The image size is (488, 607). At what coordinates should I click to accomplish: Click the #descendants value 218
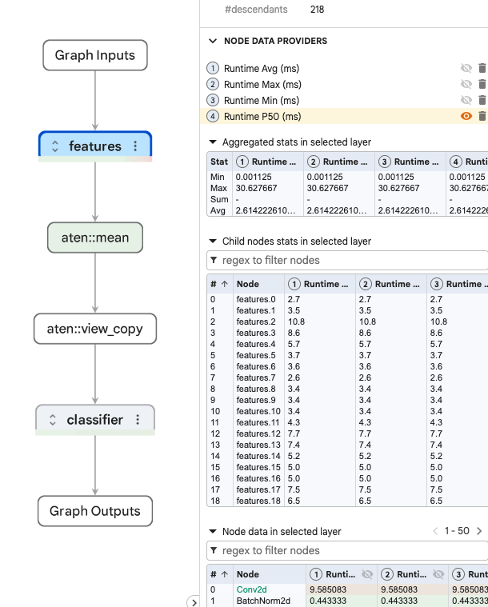[x=317, y=10]
